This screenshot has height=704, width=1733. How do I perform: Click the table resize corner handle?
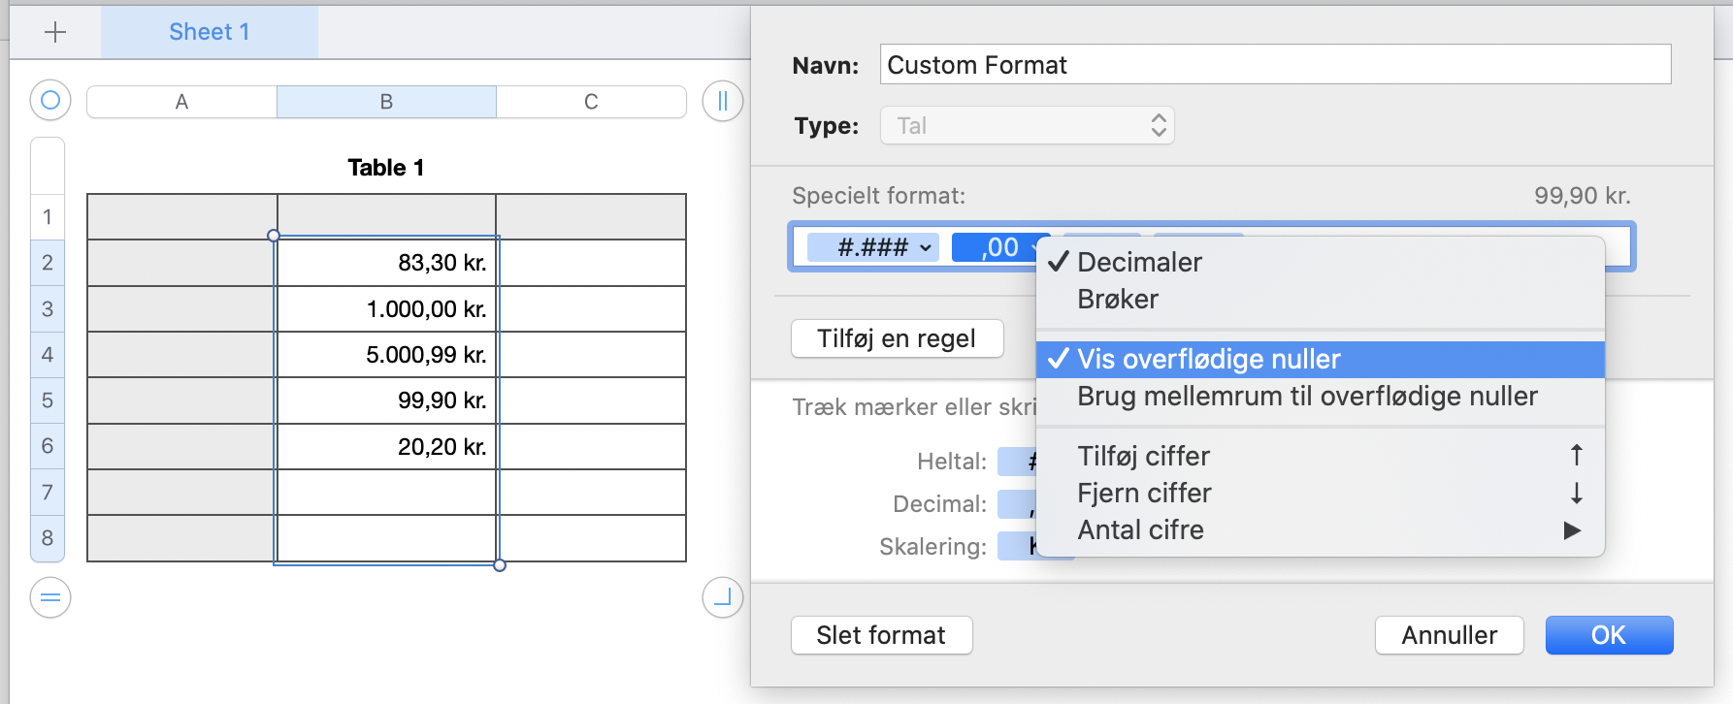pos(722,597)
